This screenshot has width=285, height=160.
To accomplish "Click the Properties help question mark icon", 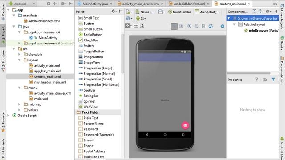I will pos(256,80).
